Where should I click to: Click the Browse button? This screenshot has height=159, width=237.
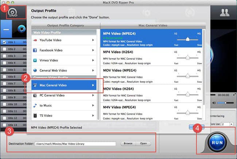[x=128, y=144]
